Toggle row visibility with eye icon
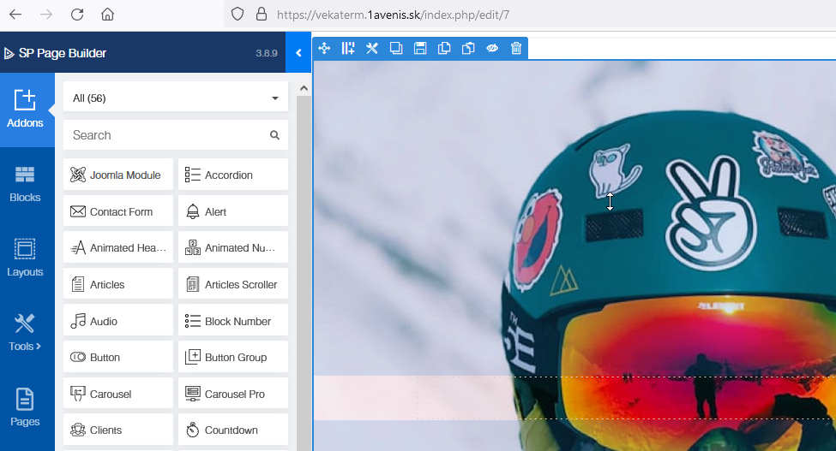The height and width of the screenshot is (451, 836). 492,49
